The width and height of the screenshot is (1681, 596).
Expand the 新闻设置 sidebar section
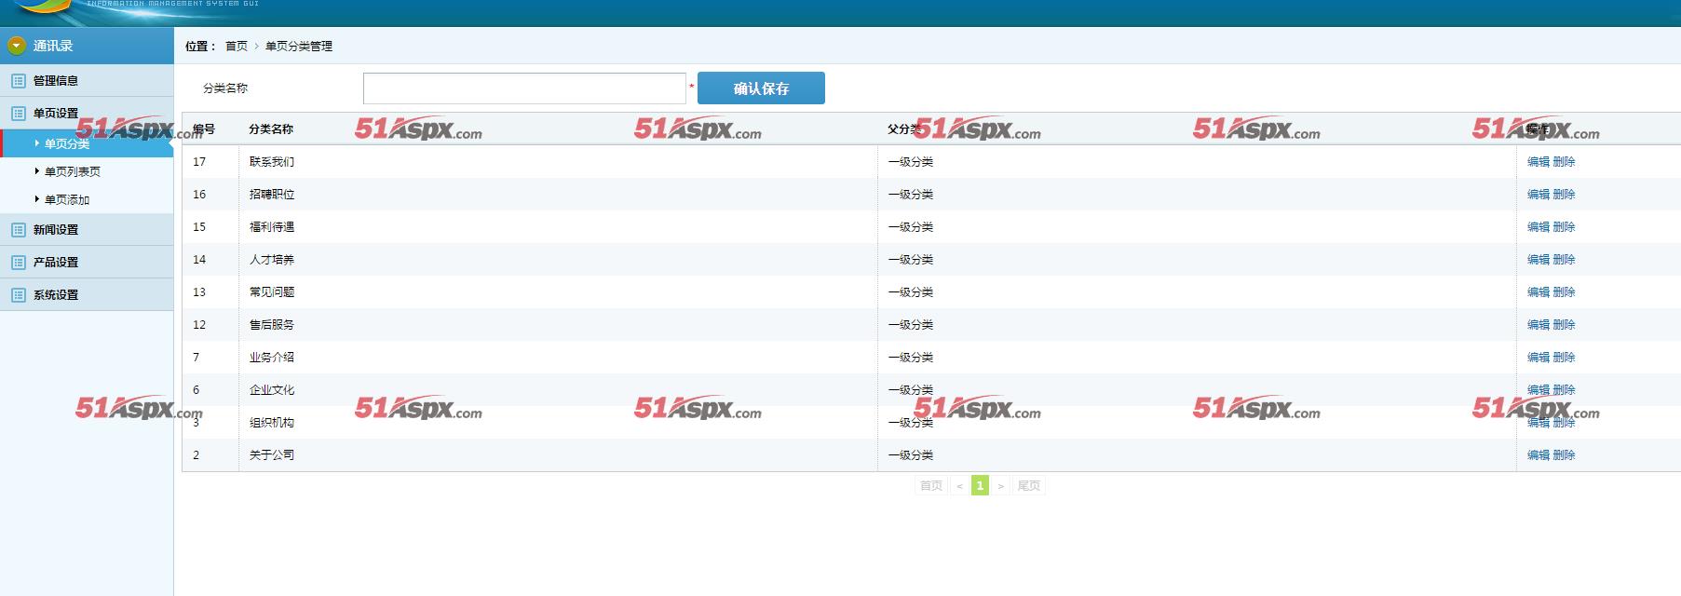(x=56, y=230)
